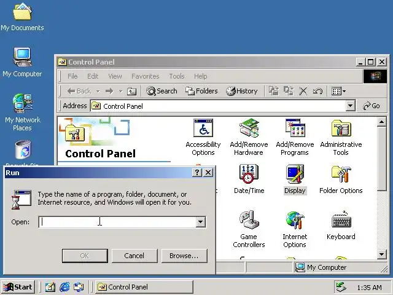Select the Display applet icon
393x295 pixels.
[x=295, y=179]
